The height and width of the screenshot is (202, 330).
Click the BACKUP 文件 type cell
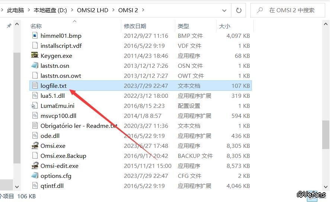coord(195,156)
